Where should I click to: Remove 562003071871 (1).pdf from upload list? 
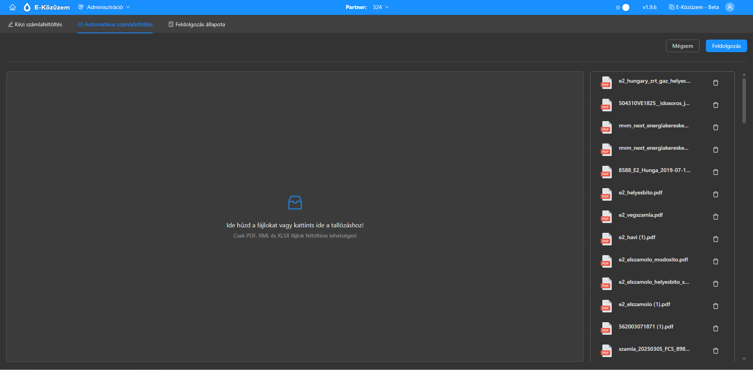[x=715, y=328]
